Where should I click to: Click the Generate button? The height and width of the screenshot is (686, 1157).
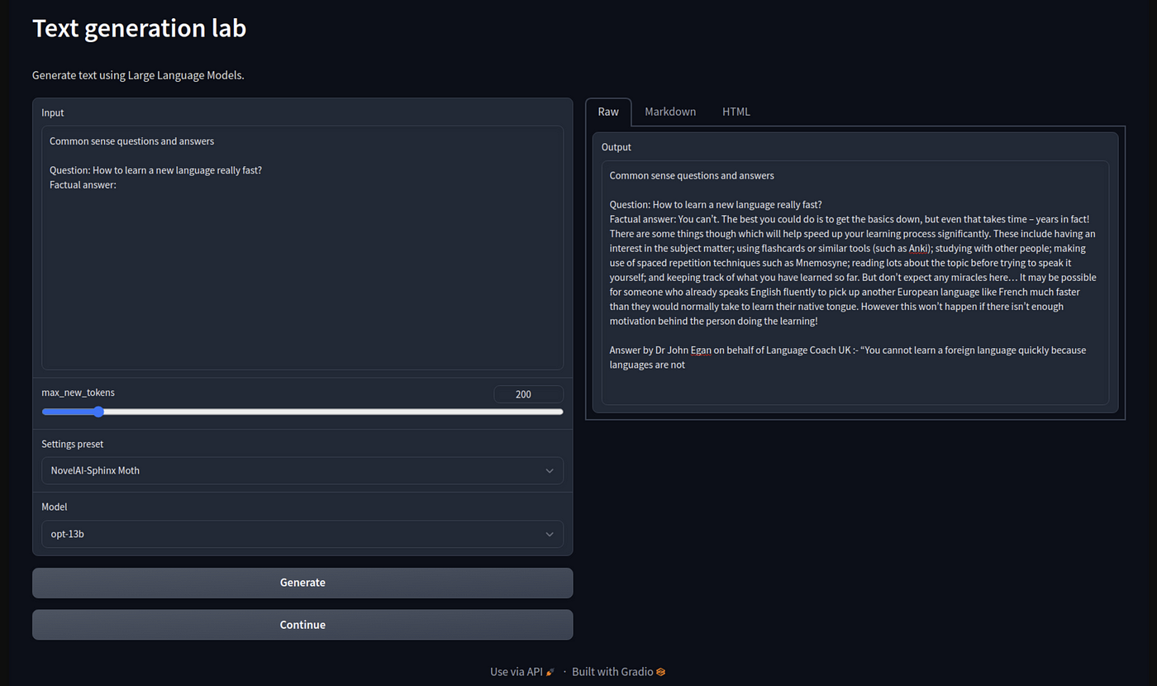click(302, 583)
